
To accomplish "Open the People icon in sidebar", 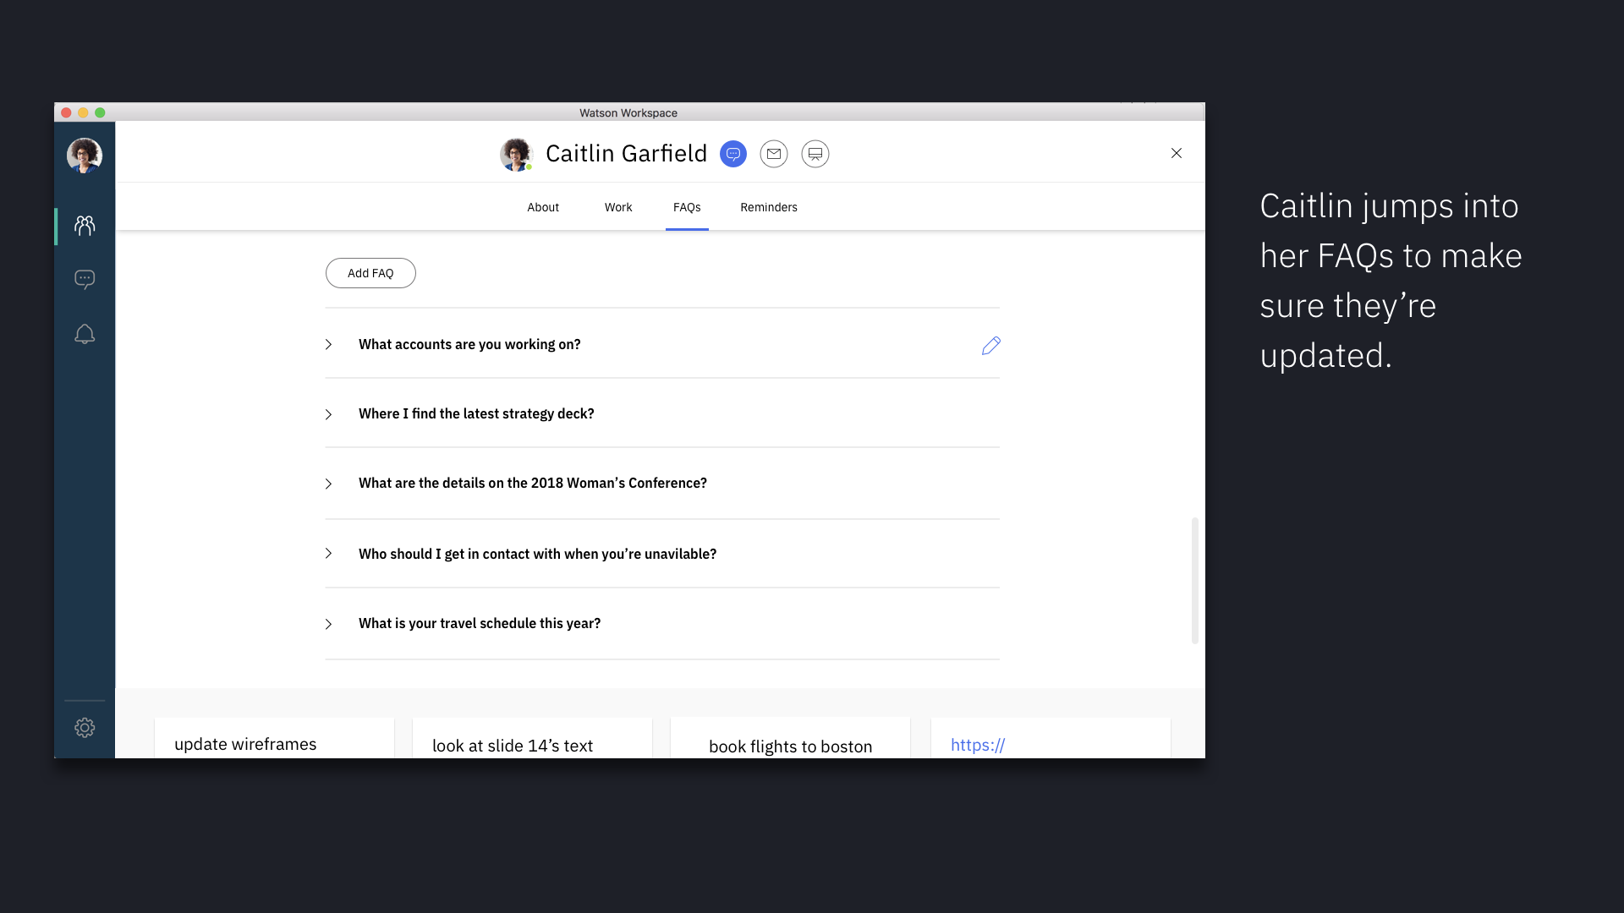I will point(85,226).
